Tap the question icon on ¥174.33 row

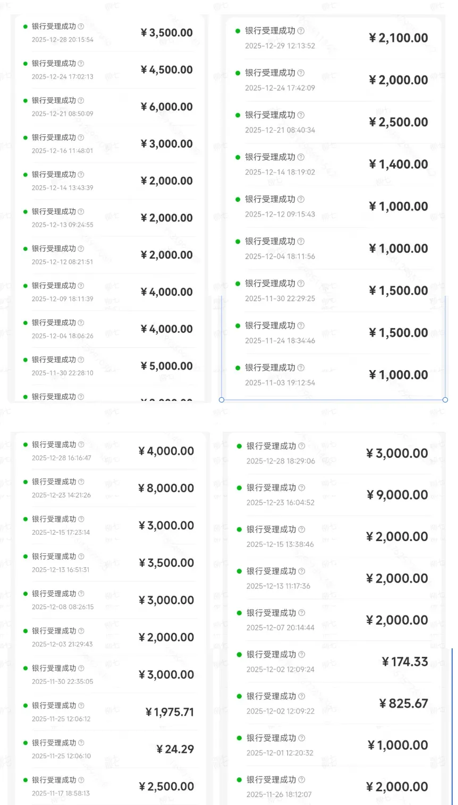pyautogui.click(x=302, y=655)
